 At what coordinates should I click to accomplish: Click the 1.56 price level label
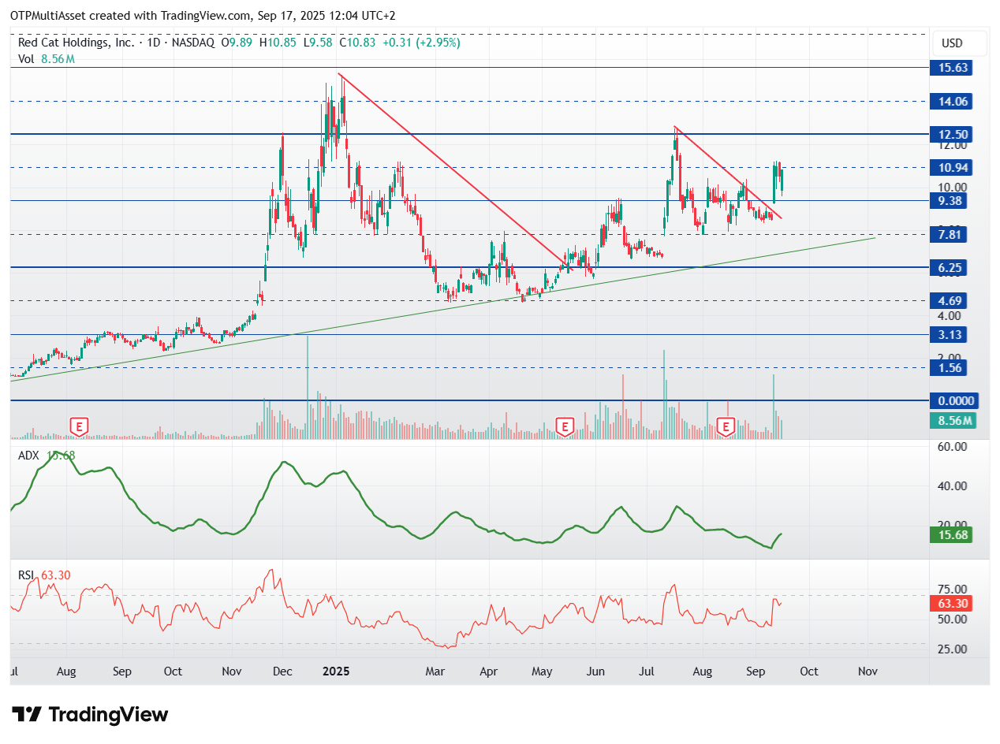[951, 368]
